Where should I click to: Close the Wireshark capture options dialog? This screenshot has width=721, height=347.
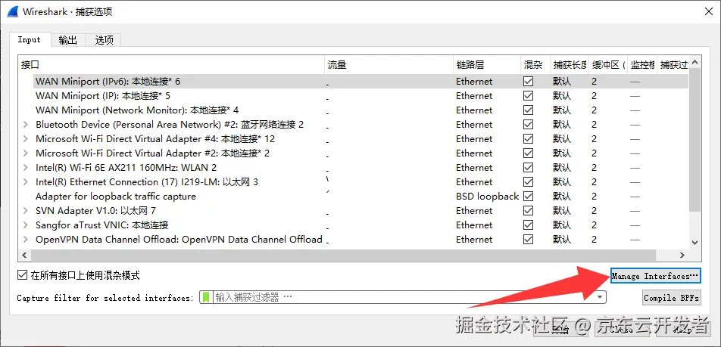709,12
